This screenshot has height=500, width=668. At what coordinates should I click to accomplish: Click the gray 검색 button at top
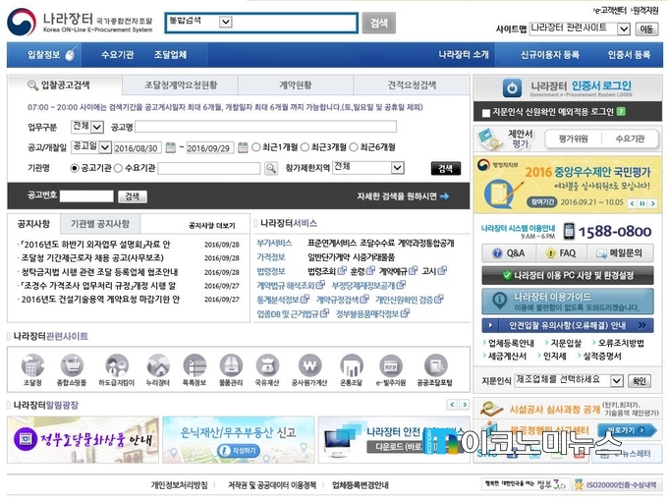tap(379, 23)
